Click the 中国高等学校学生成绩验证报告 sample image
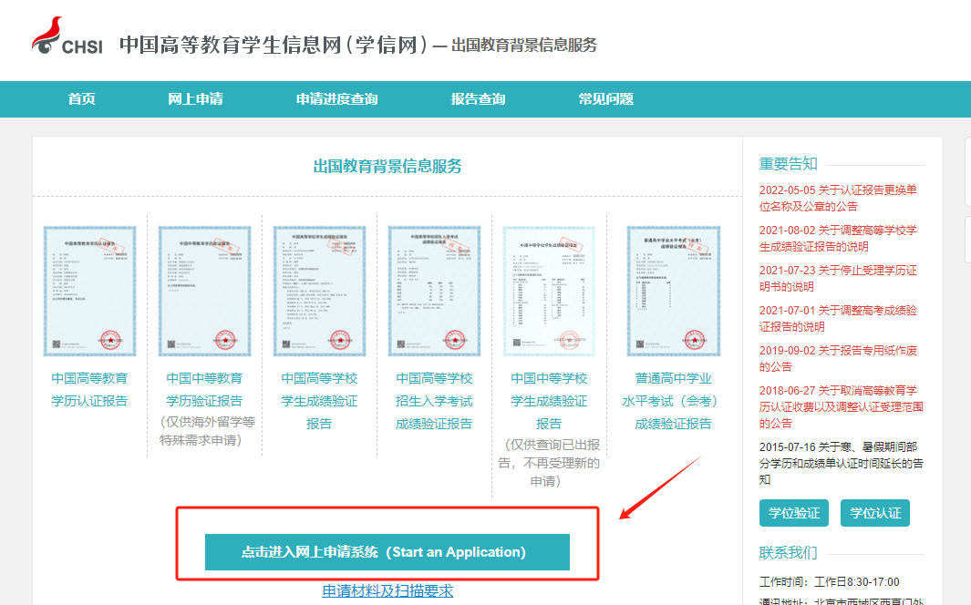This screenshot has height=605, width=971. [319, 292]
